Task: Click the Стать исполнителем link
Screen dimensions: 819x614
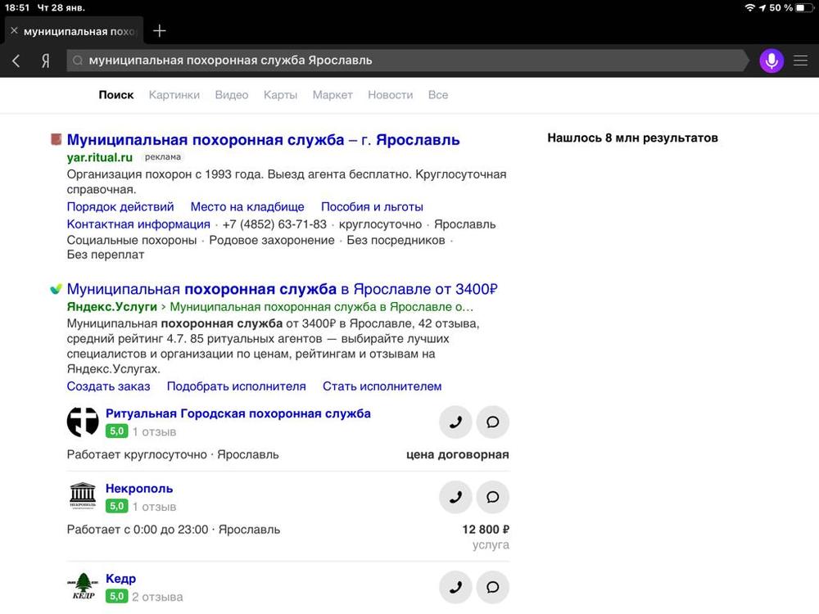Action: click(x=382, y=386)
